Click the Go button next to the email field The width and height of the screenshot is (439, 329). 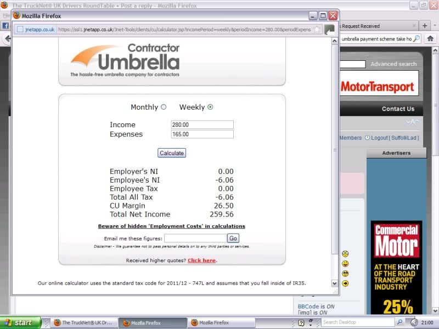pyautogui.click(x=233, y=239)
